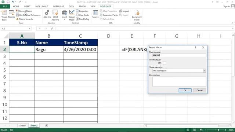Screen dimensions: 235x132
Task: Switch to Page Break Preview
Action: click(x=201, y=130)
